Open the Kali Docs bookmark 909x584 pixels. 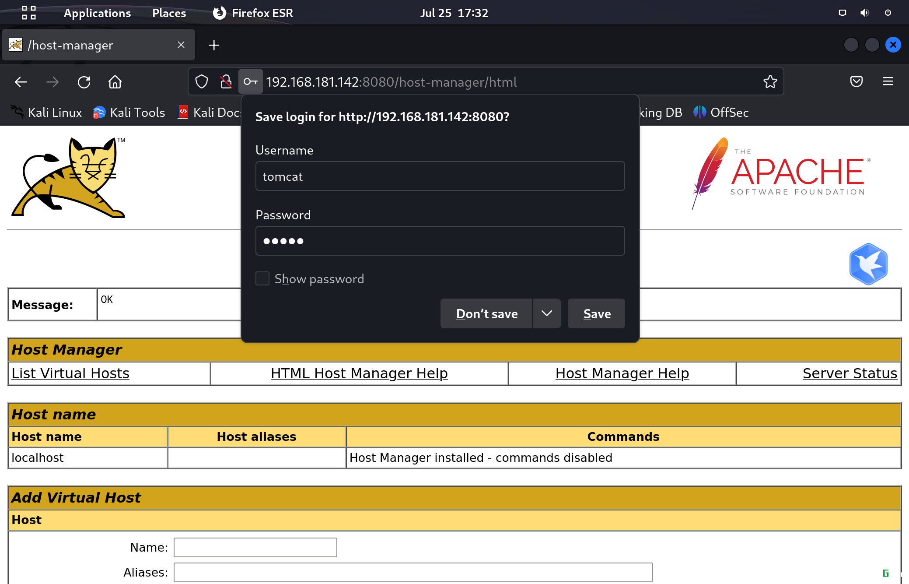click(x=209, y=113)
